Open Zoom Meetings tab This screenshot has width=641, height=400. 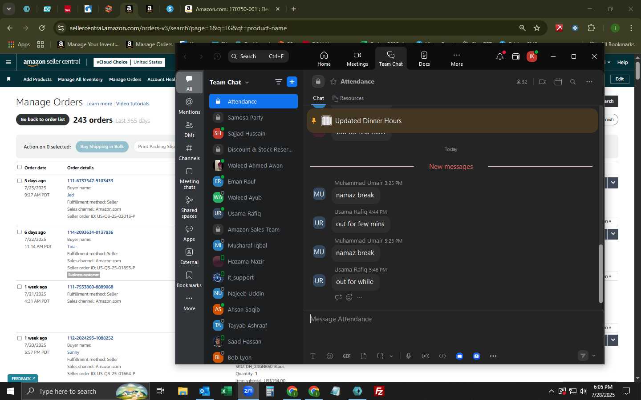[x=357, y=59]
